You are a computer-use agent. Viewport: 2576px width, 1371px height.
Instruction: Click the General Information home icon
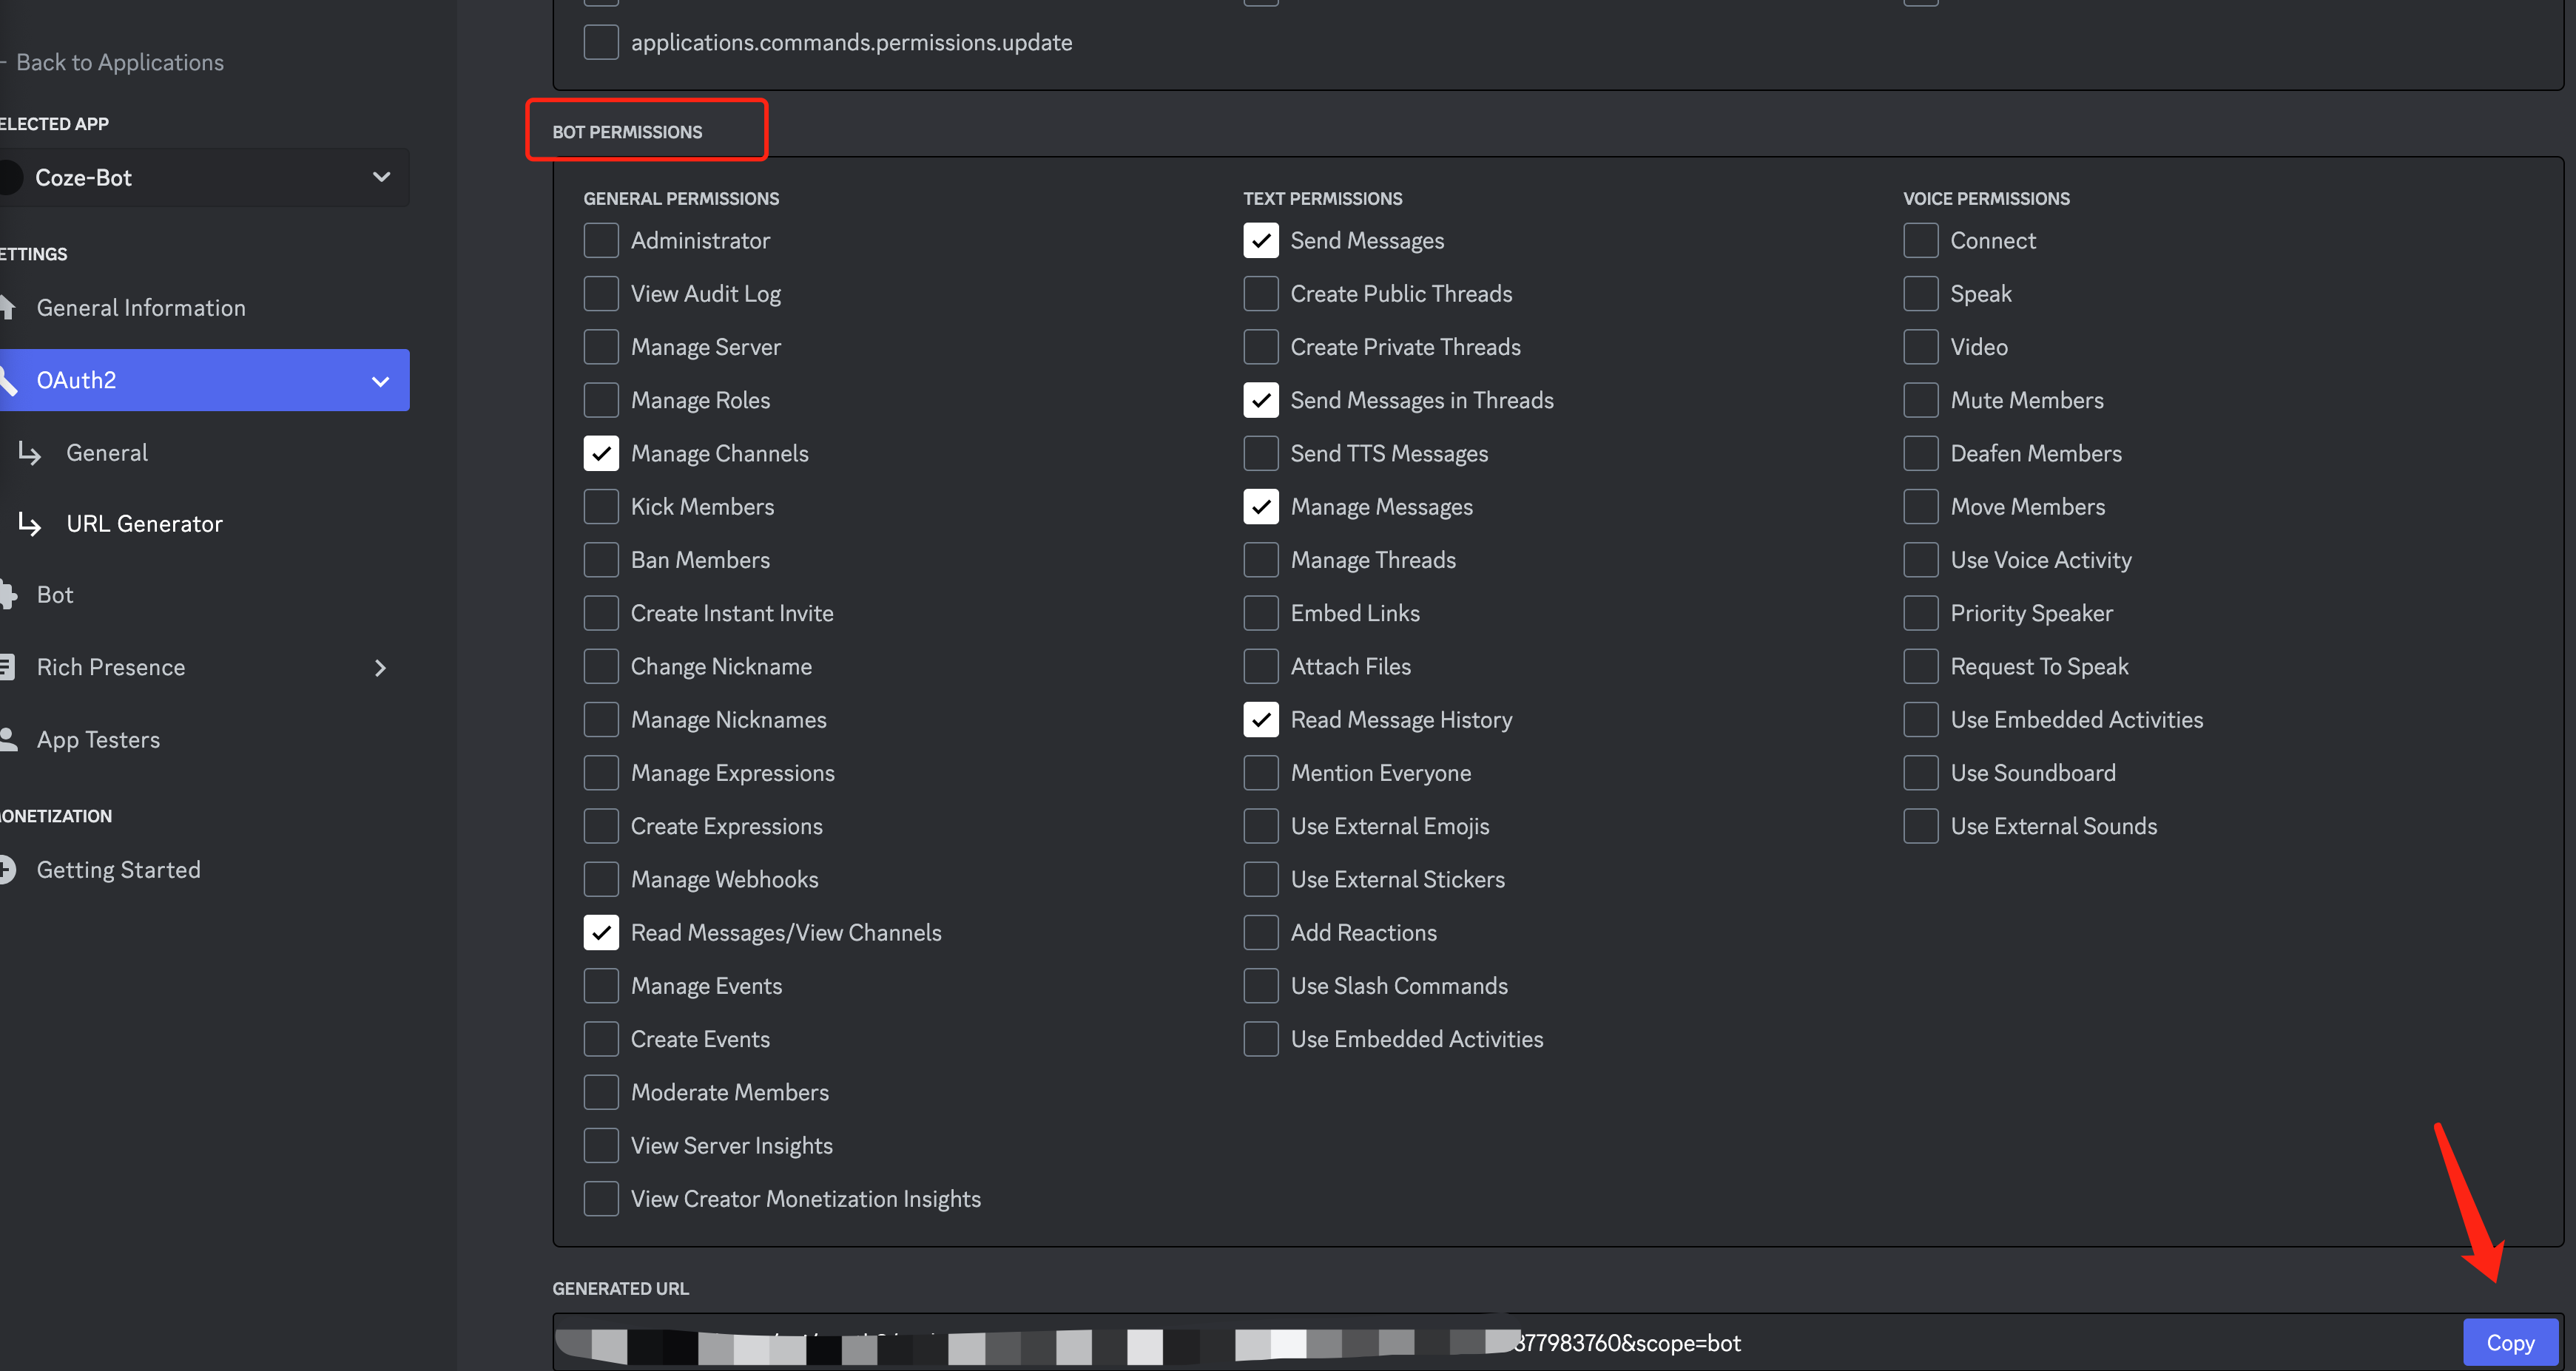pos(8,308)
